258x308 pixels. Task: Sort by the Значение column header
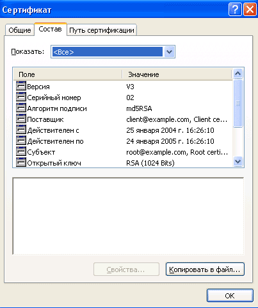[x=177, y=74]
